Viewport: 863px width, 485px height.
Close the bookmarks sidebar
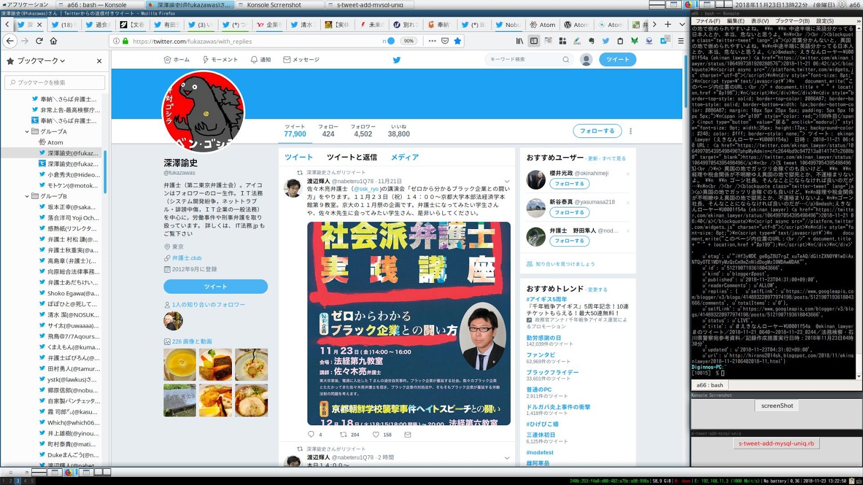tap(99, 61)
